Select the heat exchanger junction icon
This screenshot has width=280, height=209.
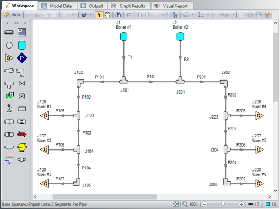(x=21, y=135)
